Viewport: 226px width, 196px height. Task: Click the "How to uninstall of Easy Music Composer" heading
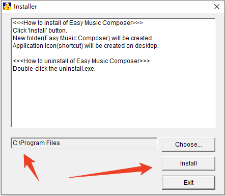(x=81, y=61)
